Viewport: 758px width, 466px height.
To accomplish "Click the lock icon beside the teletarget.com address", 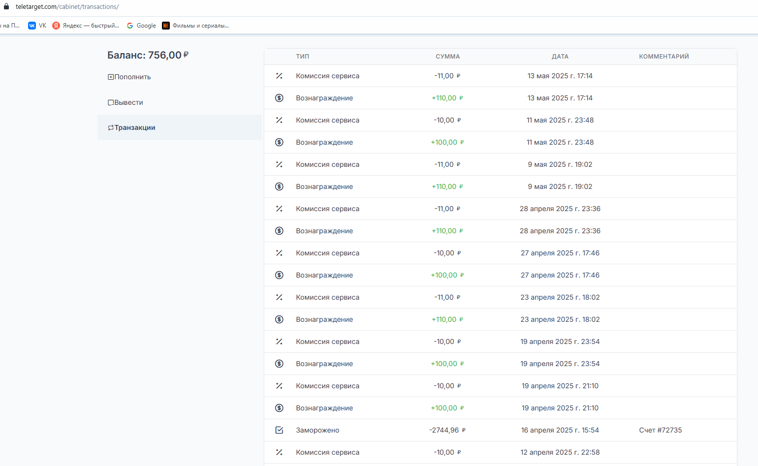I will tap(6, 6).
